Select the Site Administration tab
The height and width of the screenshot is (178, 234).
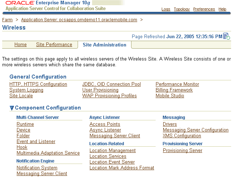tap(104, 45)
